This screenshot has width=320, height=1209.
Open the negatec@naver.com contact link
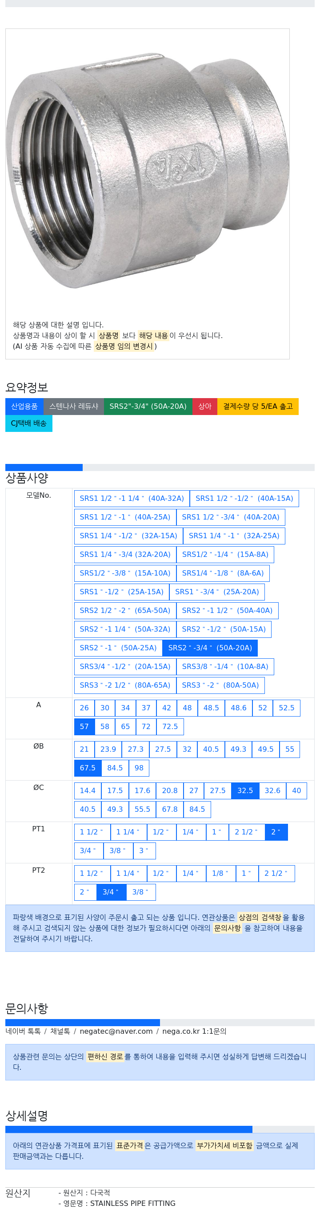pos(116,1031)
